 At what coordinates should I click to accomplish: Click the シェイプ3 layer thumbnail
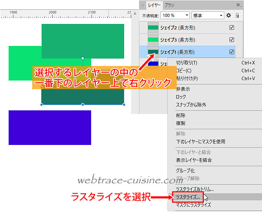coord(153,40)
